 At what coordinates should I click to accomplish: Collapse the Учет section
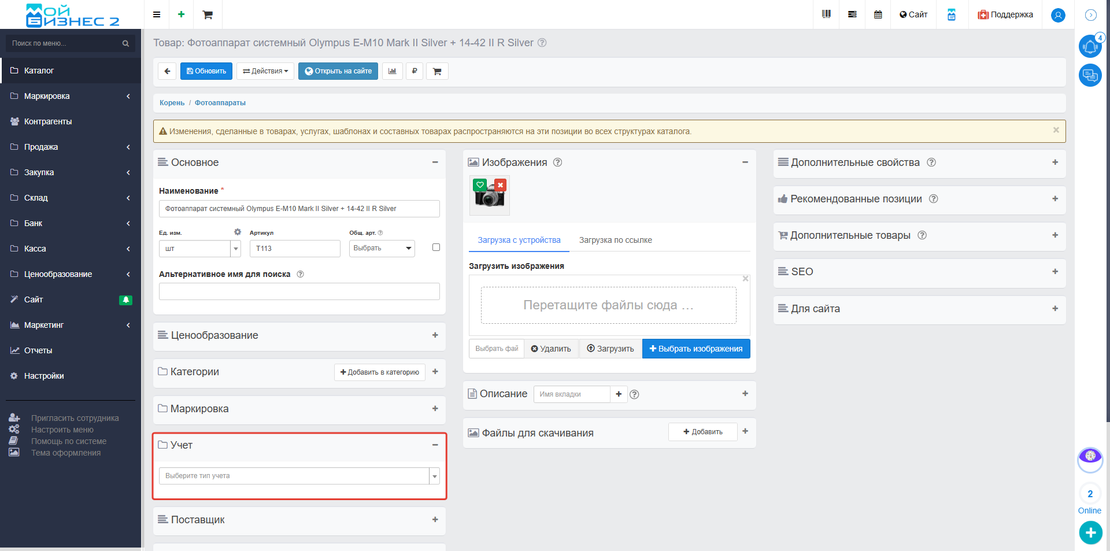(x=435, y=445)
